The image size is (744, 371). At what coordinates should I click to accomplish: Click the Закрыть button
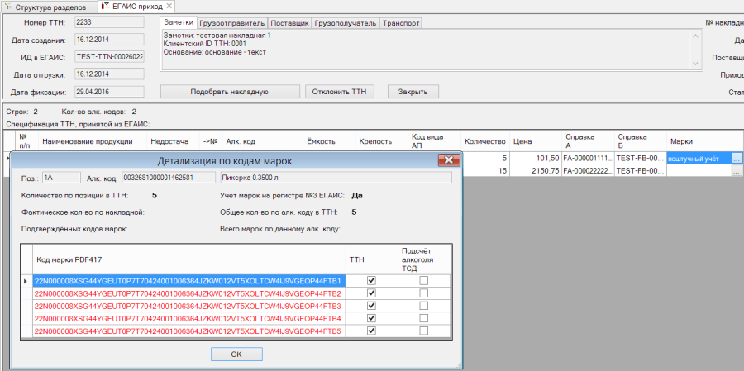point(413,92)
